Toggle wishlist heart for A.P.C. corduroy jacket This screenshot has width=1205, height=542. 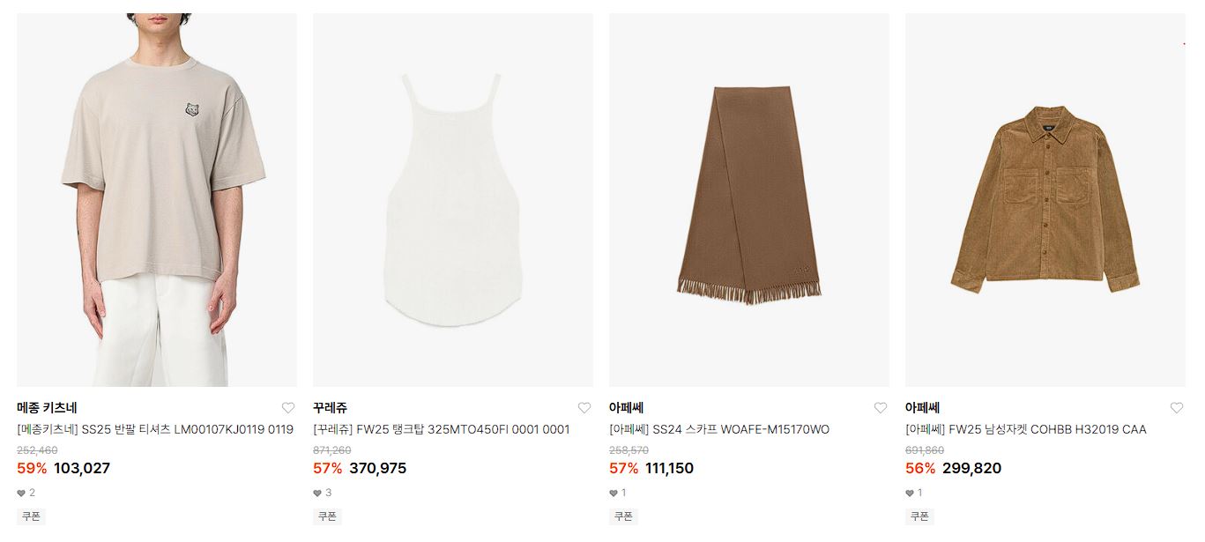click(x=1177, y=408)
